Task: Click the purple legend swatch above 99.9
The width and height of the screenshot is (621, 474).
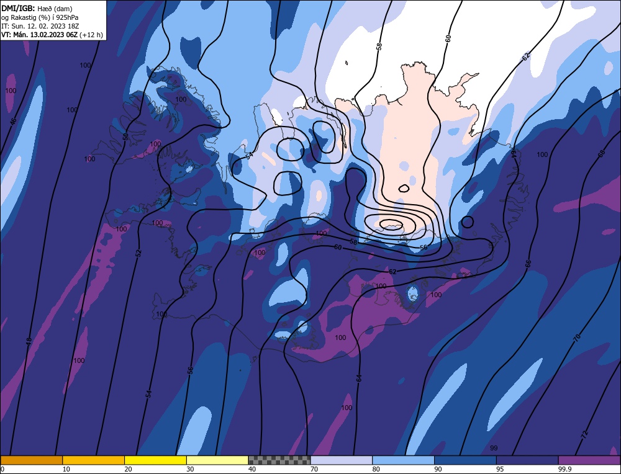Action: pos(589,460)
